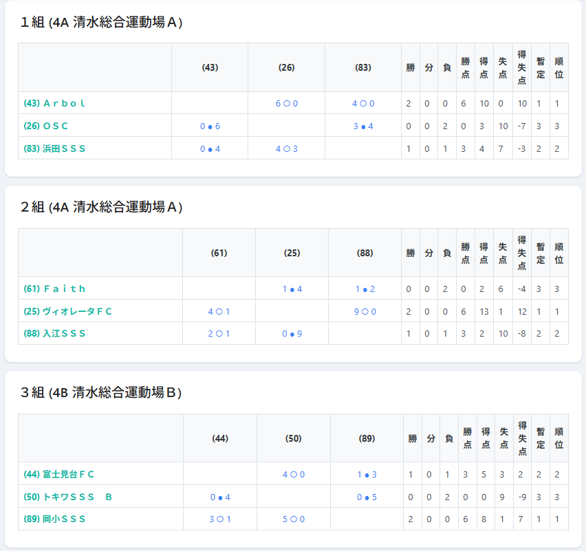The width and height of the screenshot is (586, 551).
Task: Click the 1 ● 2 score in Ｆａｉｔｈ row
Action: point(365,289)
